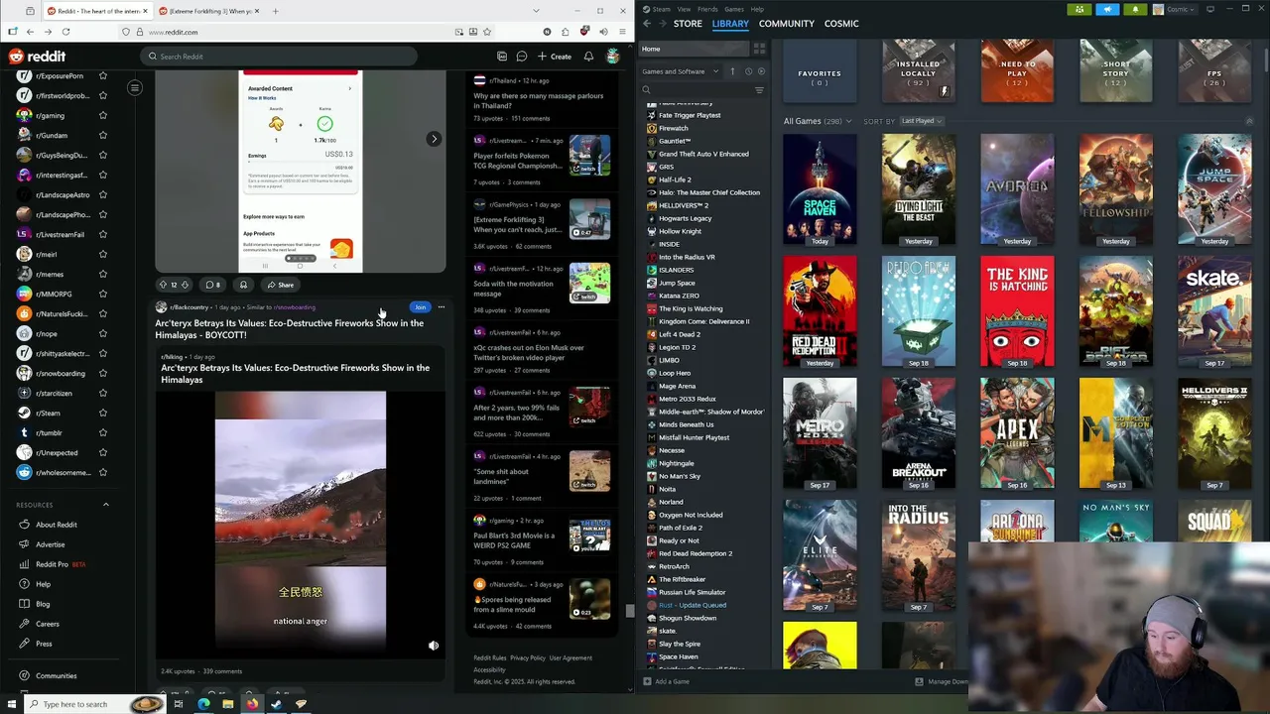This screenshot has height=714, width=1270.
Task: Open Games and Software dropdown in Steam
Action: 681,71
